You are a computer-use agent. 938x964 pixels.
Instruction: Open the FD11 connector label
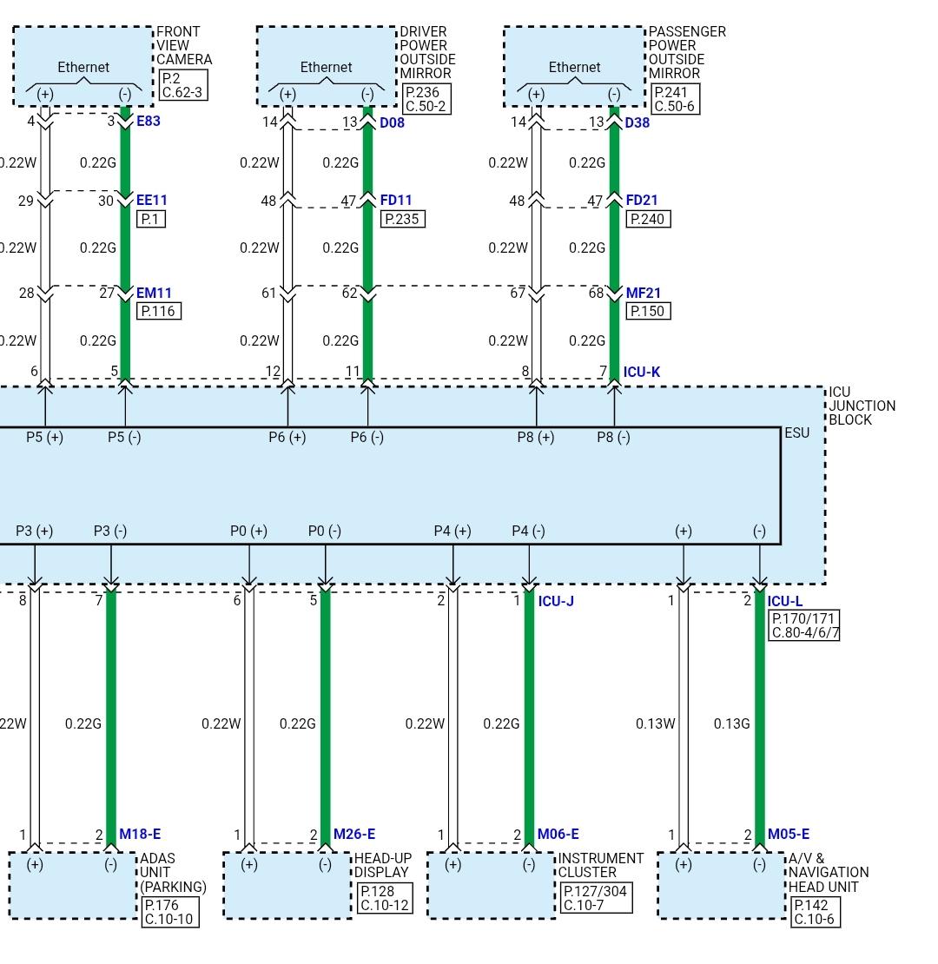point(396,200)
